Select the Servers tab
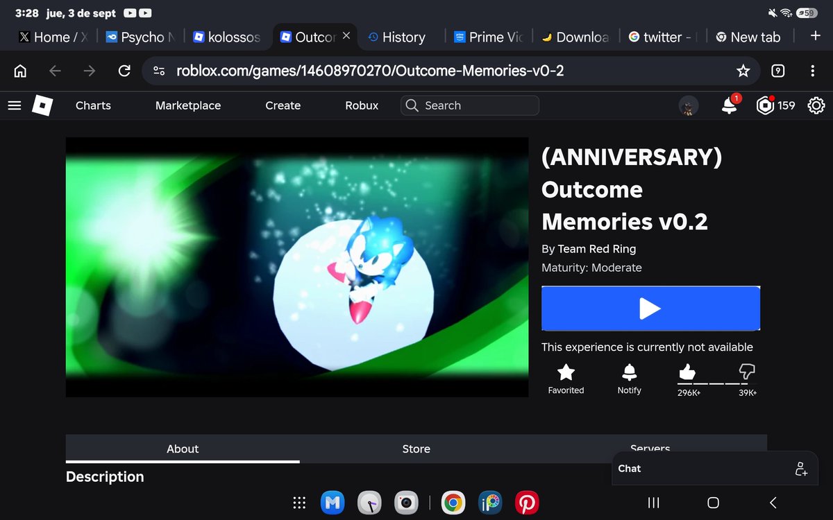This screenshot has height=520, width=833. 650,448
